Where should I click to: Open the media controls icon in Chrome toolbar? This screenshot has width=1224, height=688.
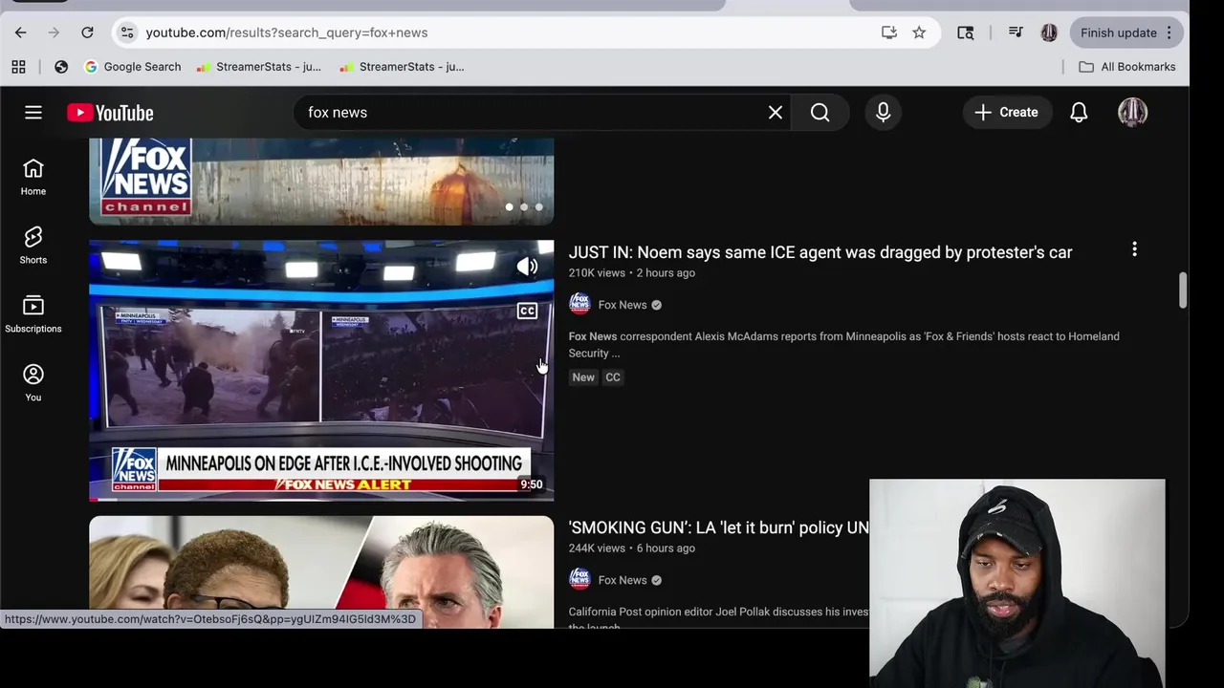(1016, 32)
